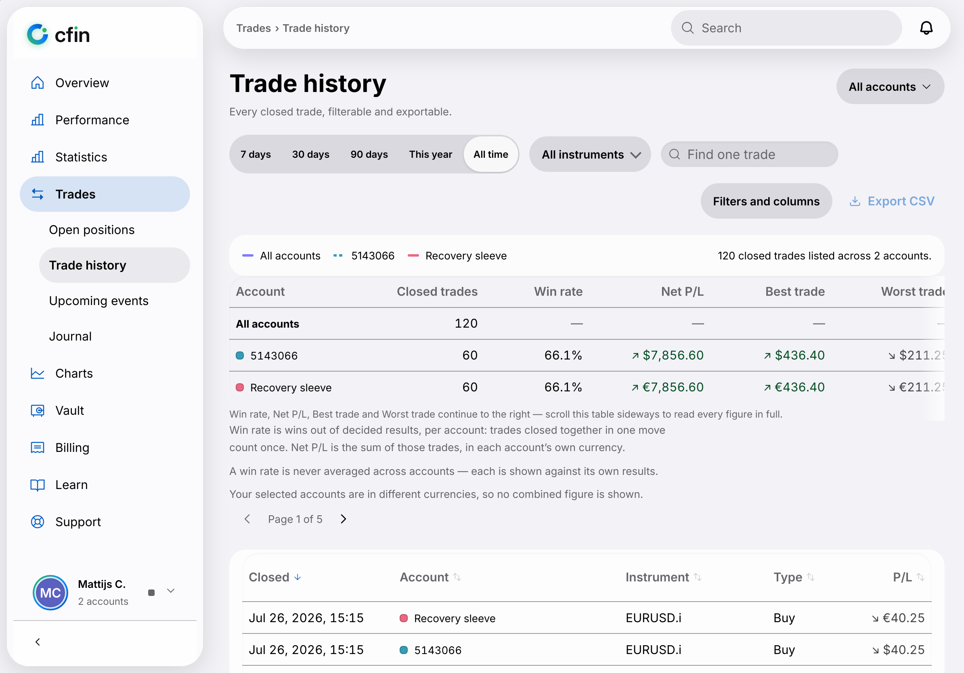Image resolution: width=964 pixels, height=673 pixels.
Task: Toggle the Recovery sleeve legend series
Action: coord(457,256)
